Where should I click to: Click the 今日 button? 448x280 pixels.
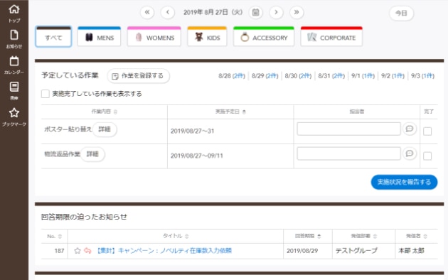coord(401,13)
